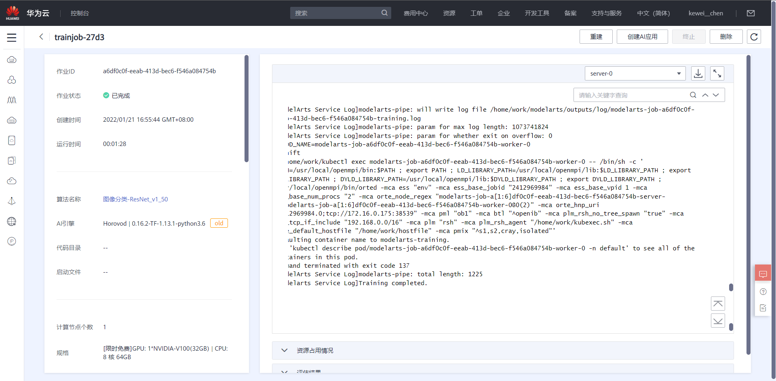Viewport: 776px width, 381px height.
Task: Open the 费用中心 menu
Action: click(415, 13)
